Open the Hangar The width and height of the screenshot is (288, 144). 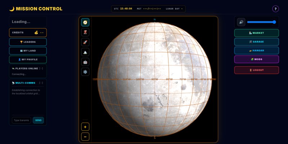(x=257, y=50)
